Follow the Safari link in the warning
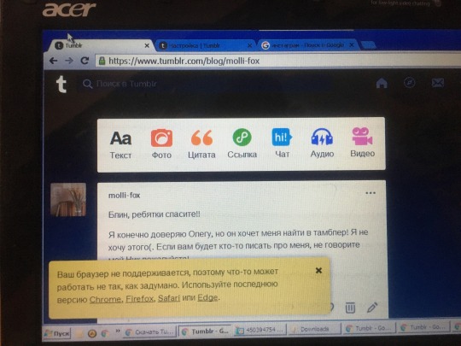The height and width of the screenshot is (346, 461). 169,298
